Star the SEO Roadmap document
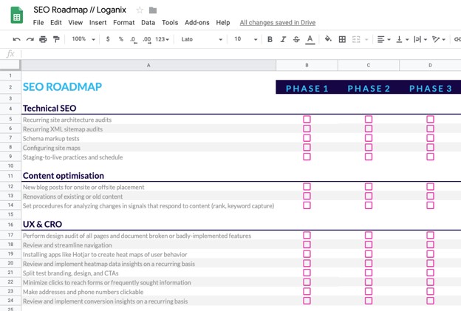 140,10
